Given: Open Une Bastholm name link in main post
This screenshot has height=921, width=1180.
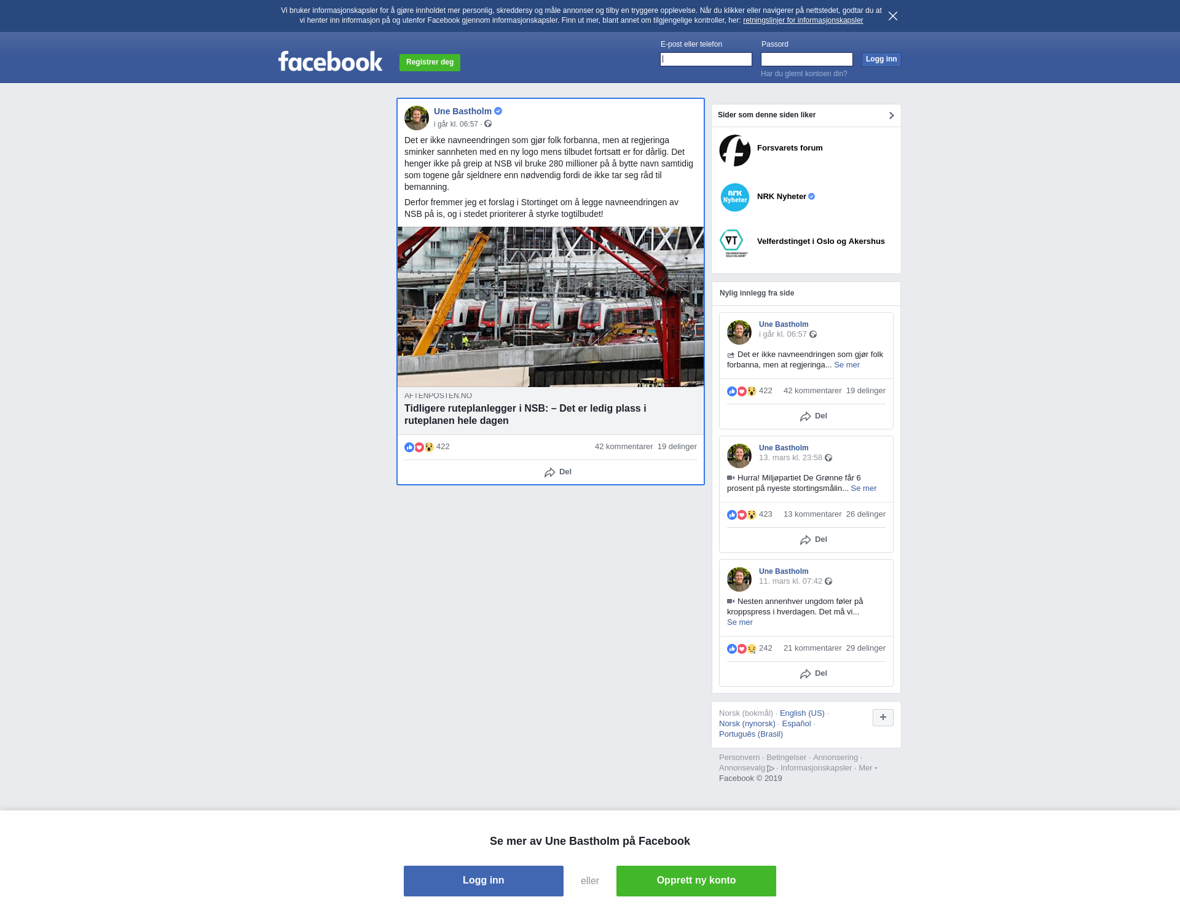Looking at the screenshot, I should click(463, 111).
